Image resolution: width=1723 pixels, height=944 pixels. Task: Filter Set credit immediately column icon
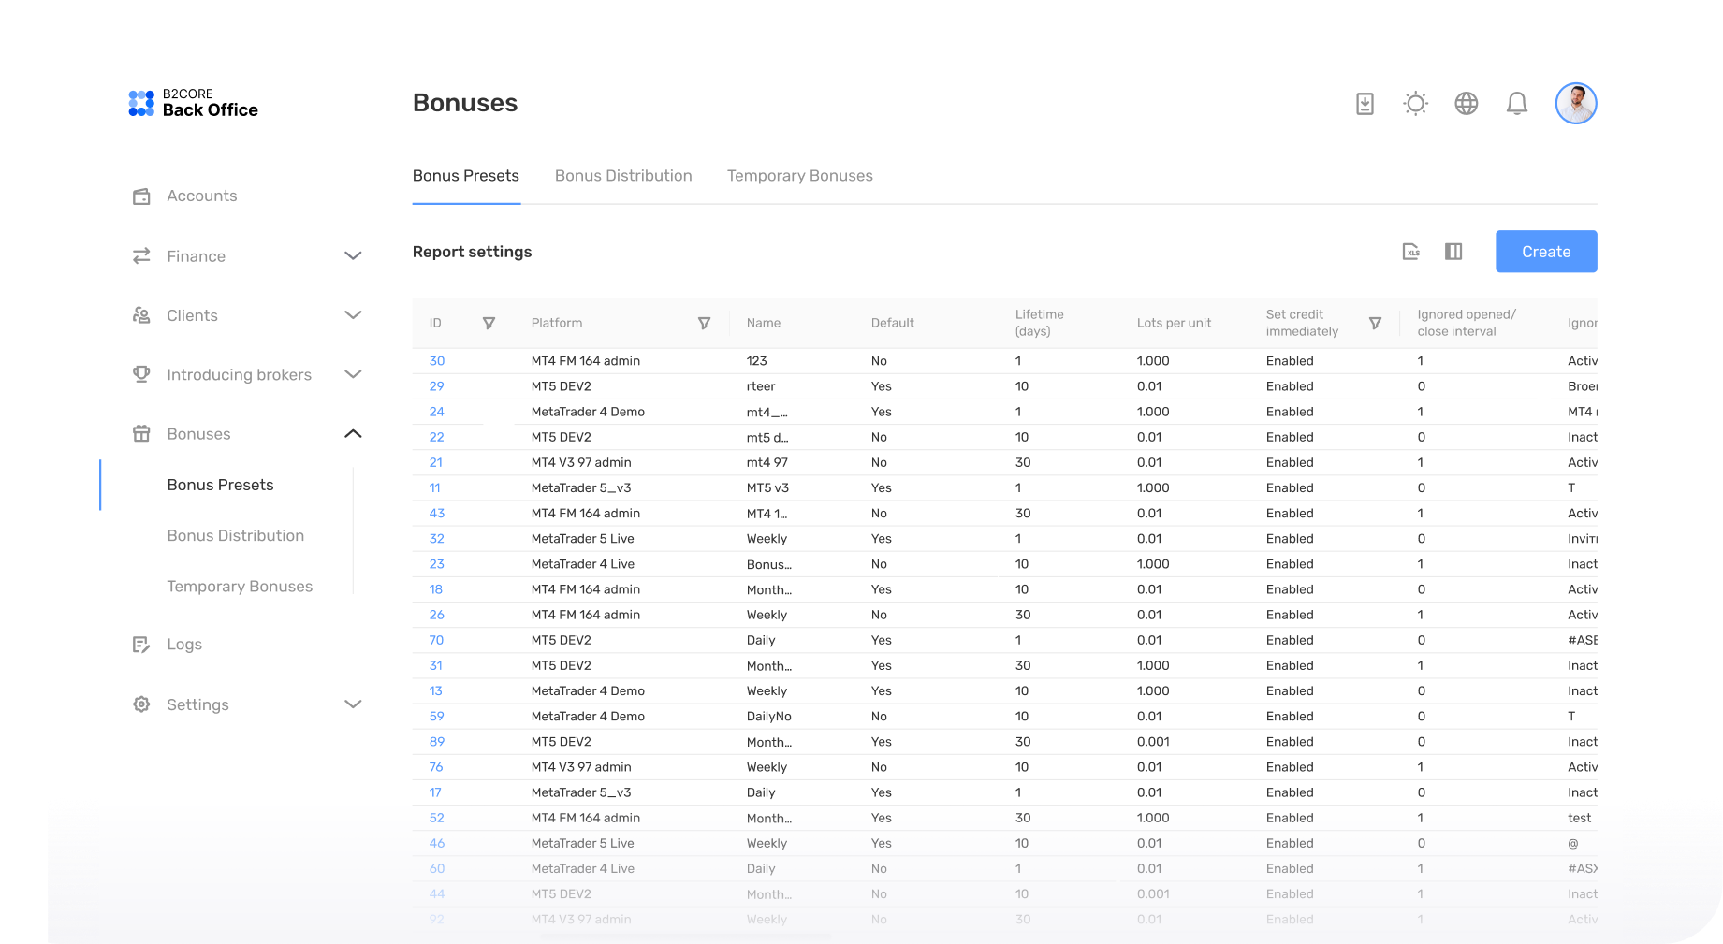pyautogui.click(x=1375, y=323)
